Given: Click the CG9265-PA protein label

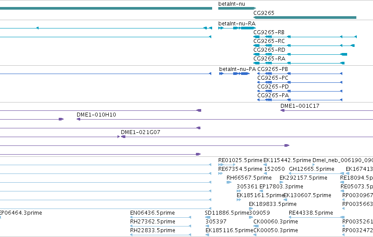Looking at the screenshot, I should tap(273, 96).
